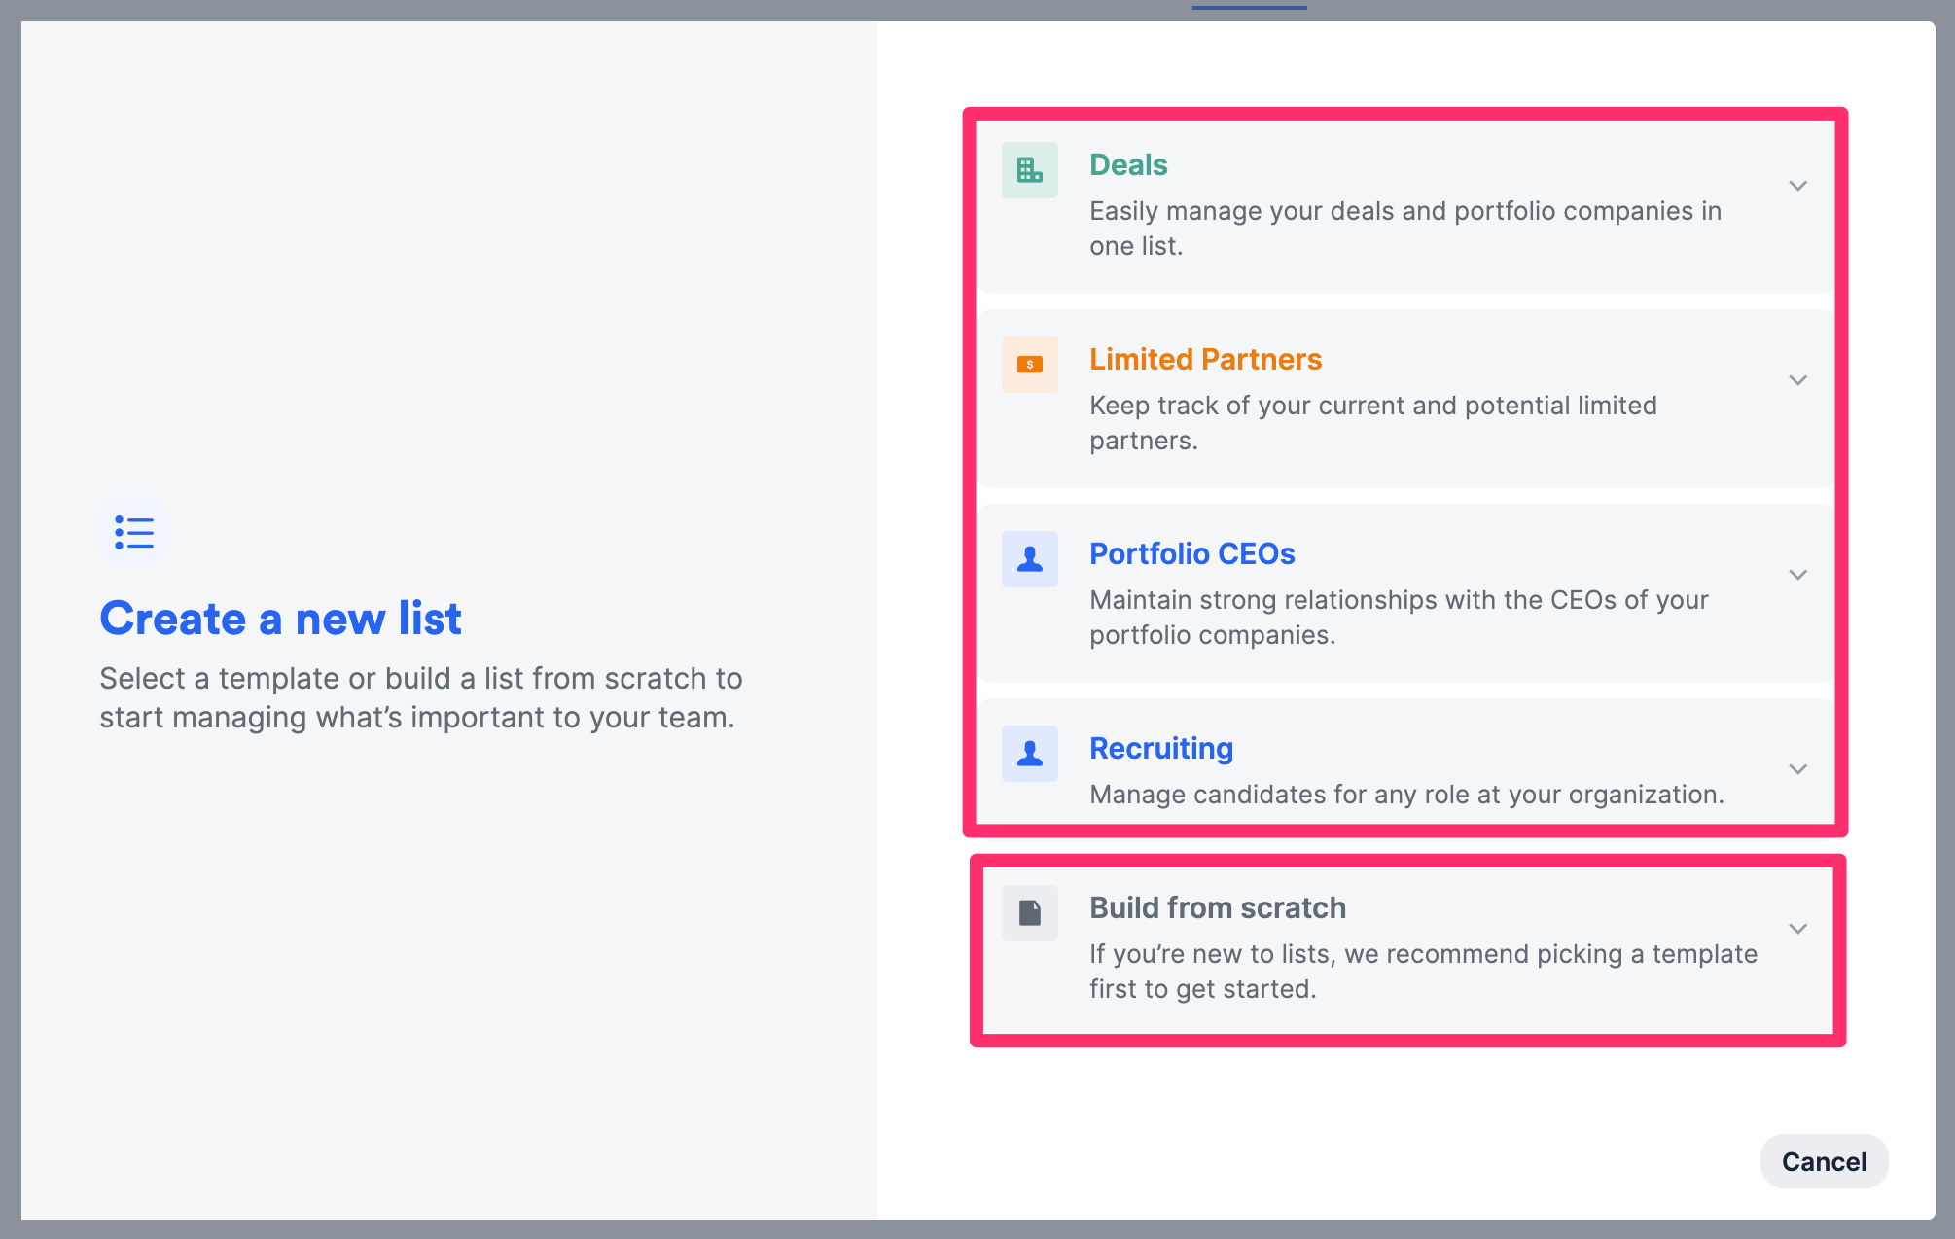The width and height of the screenshot is (1955, 1239).
Task: Click the Recruiting person icon
Action: click(1029, 754)
